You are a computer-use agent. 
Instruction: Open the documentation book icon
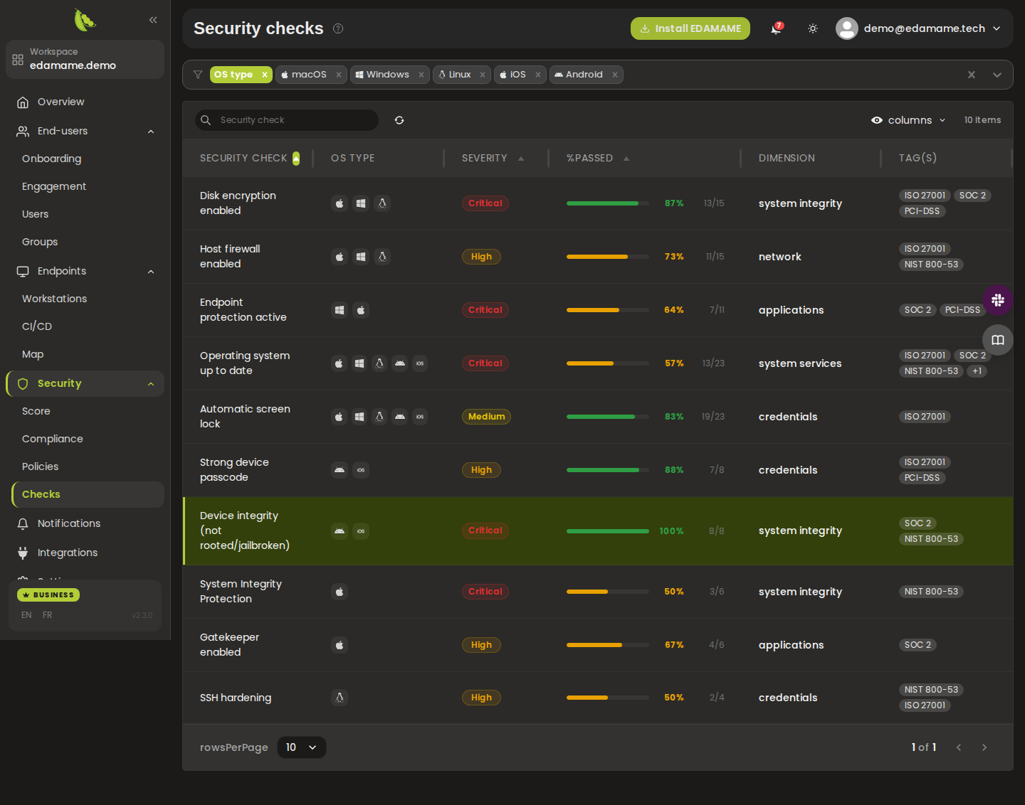click(x=998, y=340)
